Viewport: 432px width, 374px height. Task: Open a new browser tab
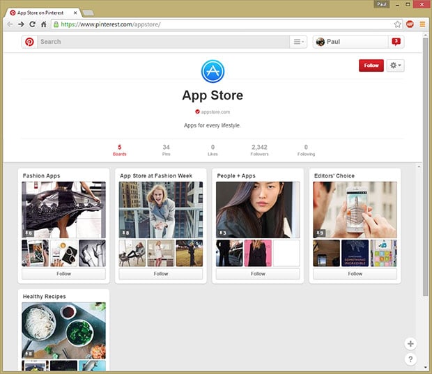(x=88, y=13)
